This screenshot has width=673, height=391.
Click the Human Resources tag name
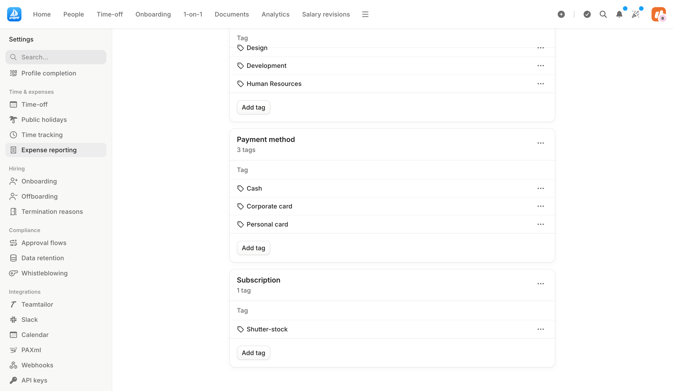coord(274,84)
